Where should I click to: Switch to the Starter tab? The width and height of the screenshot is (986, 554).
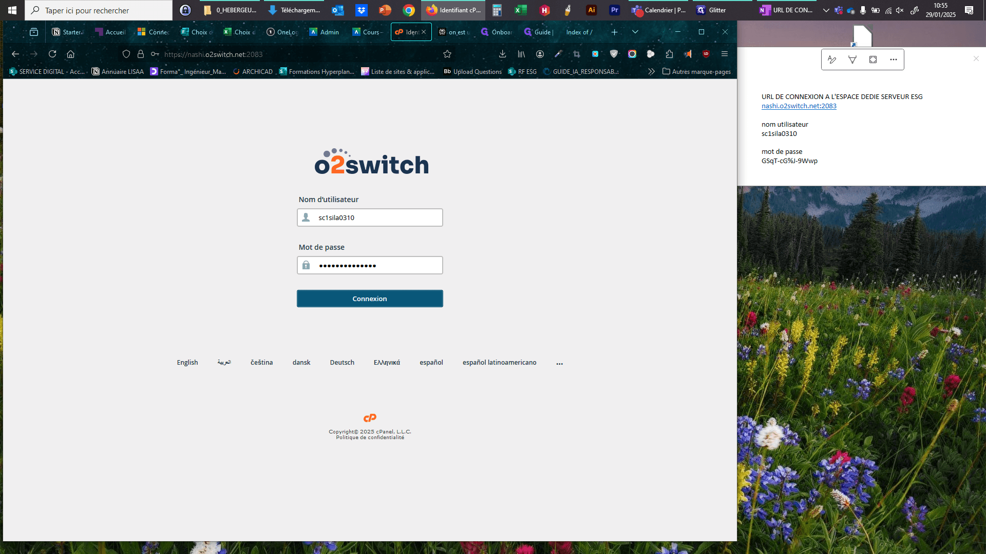(67, 32)
